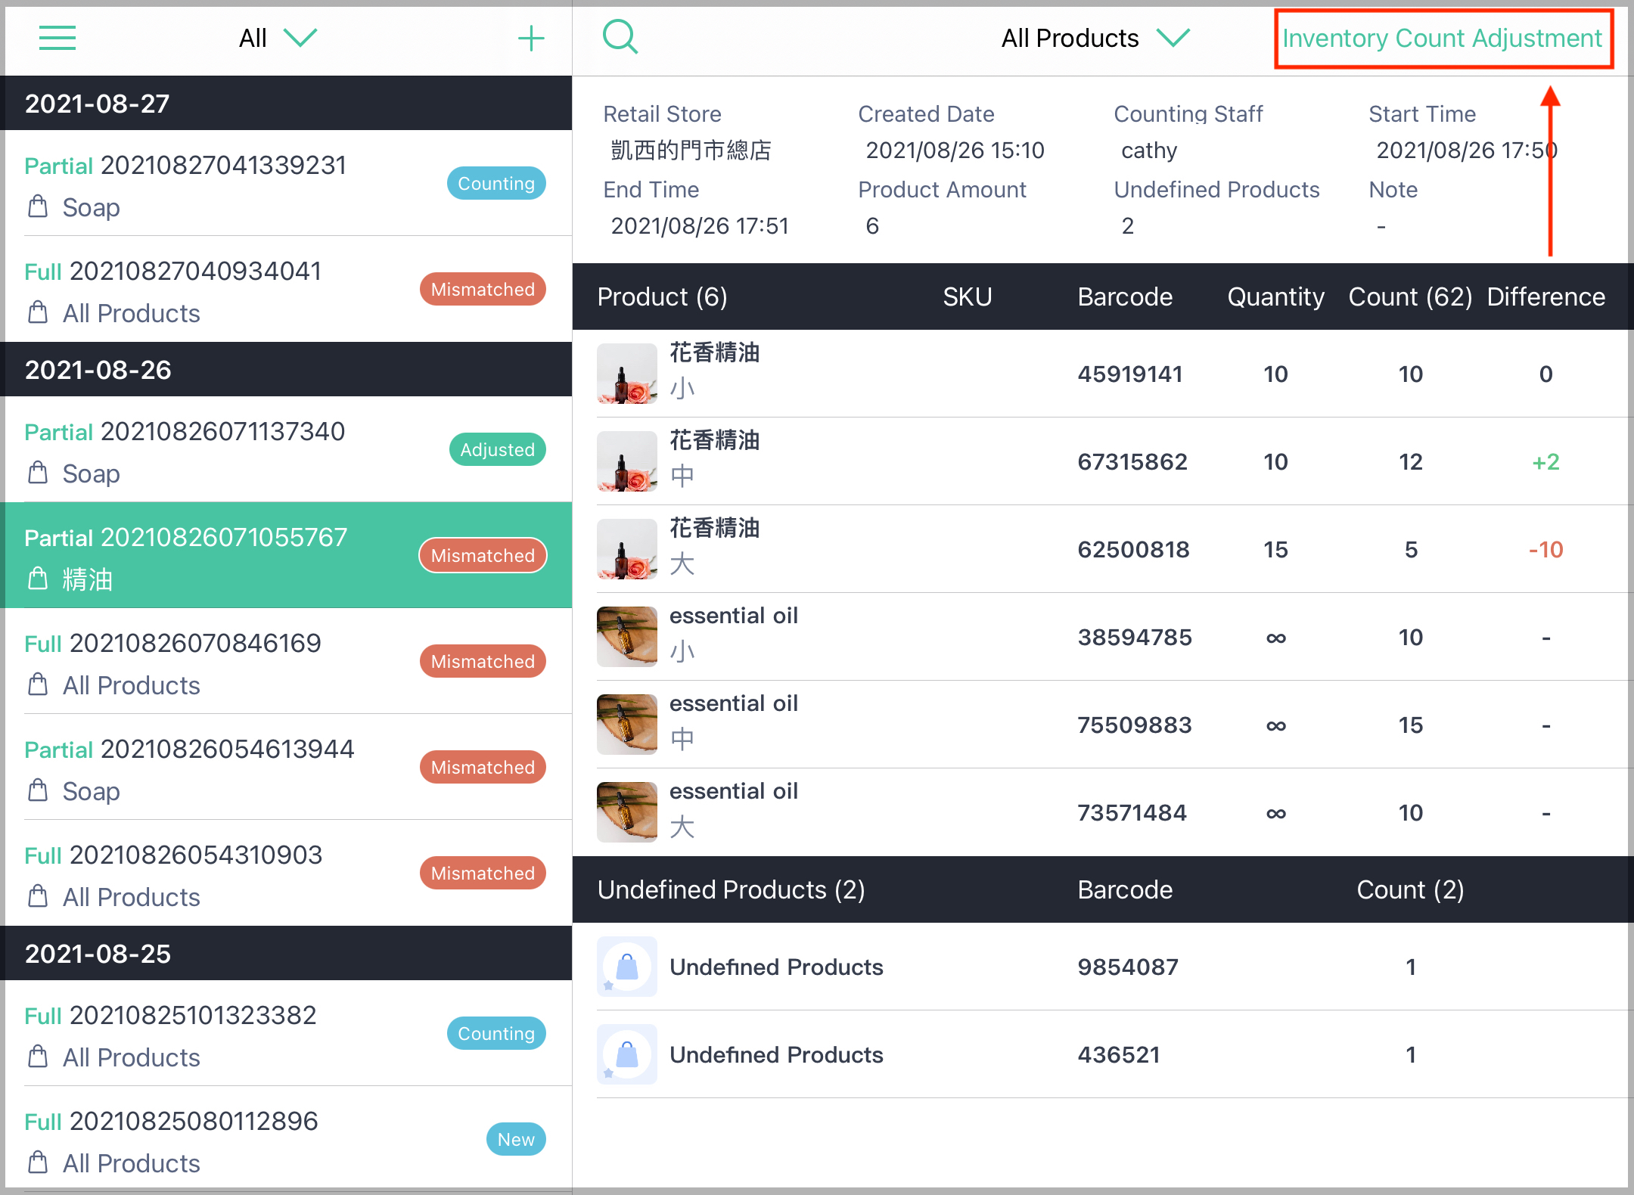Click the Retail Store name 凱西的門市總店

click(x=691, y=150)
